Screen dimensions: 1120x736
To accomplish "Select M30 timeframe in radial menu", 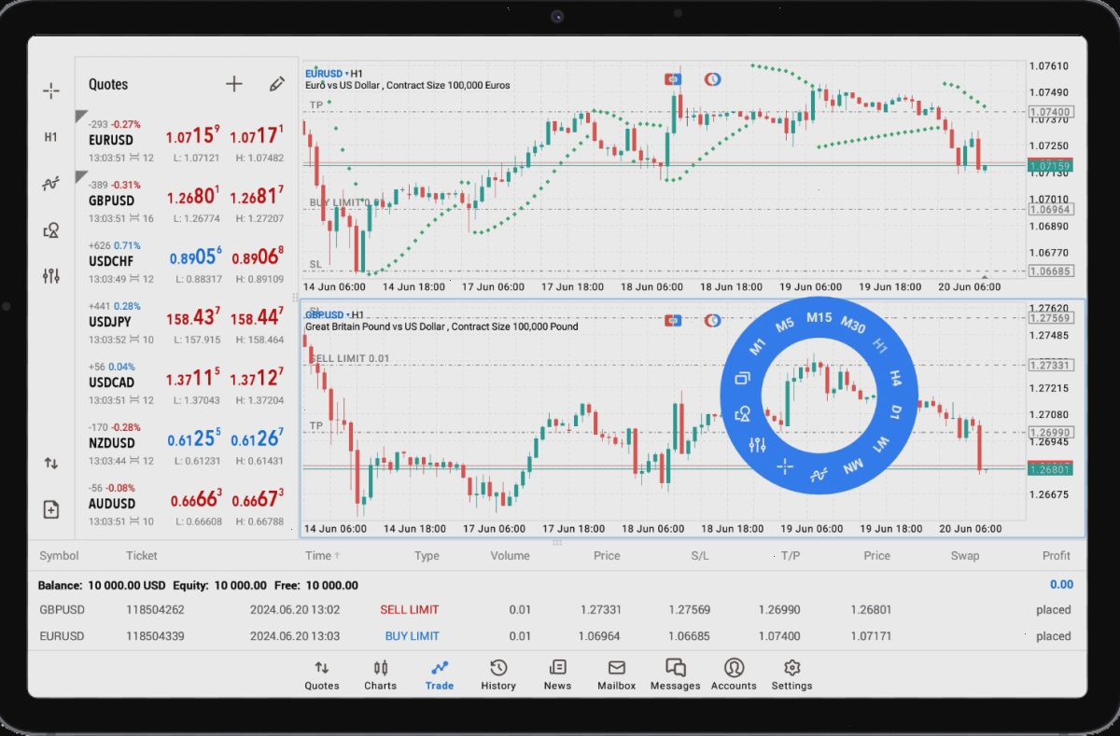I will coord(853,325).
